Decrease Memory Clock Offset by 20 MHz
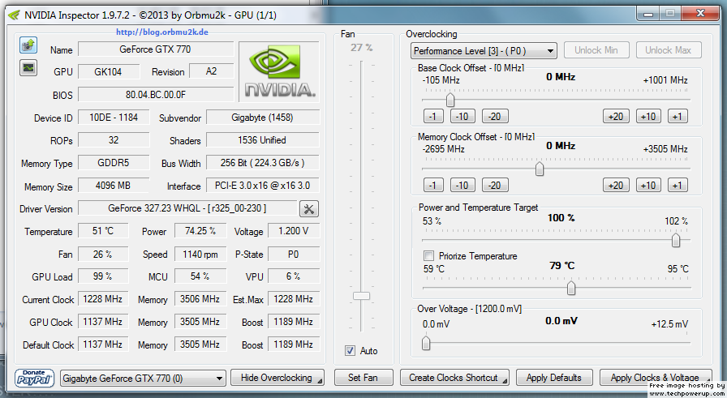Image resolution: width=727 pixels, height=398 pixels. coord(495,185)
